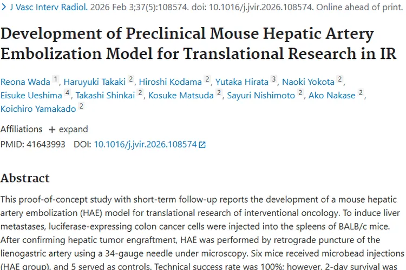Open the DOI link 10.1016/j.jvir.2026.108574
This screenshot has width=406, height=270.
pos(145,144)
